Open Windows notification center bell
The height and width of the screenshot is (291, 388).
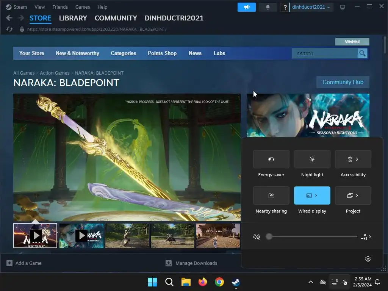tap(378, 282)
